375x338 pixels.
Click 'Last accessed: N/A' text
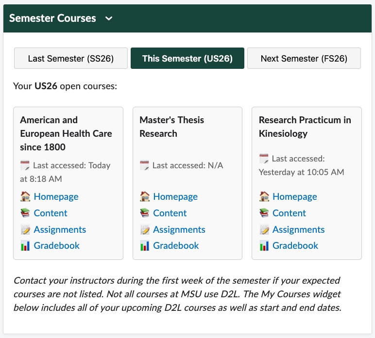click(187, 165)
